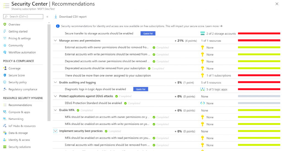Collapse the Enable auditing and logging group

click(55, 82)
